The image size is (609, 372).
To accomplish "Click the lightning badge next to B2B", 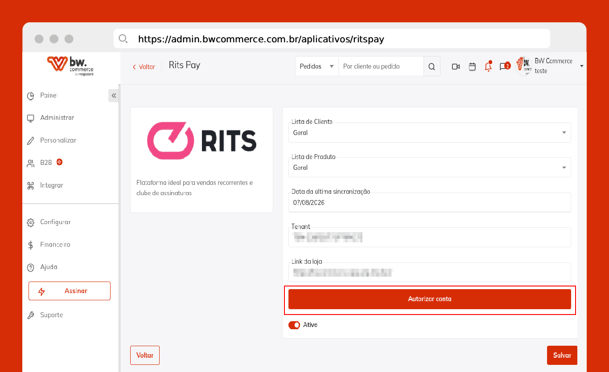I will click(x=59, y=162).
